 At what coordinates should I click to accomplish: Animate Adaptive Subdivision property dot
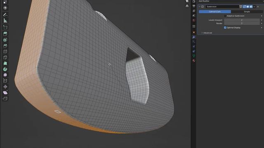click(262, 16)
